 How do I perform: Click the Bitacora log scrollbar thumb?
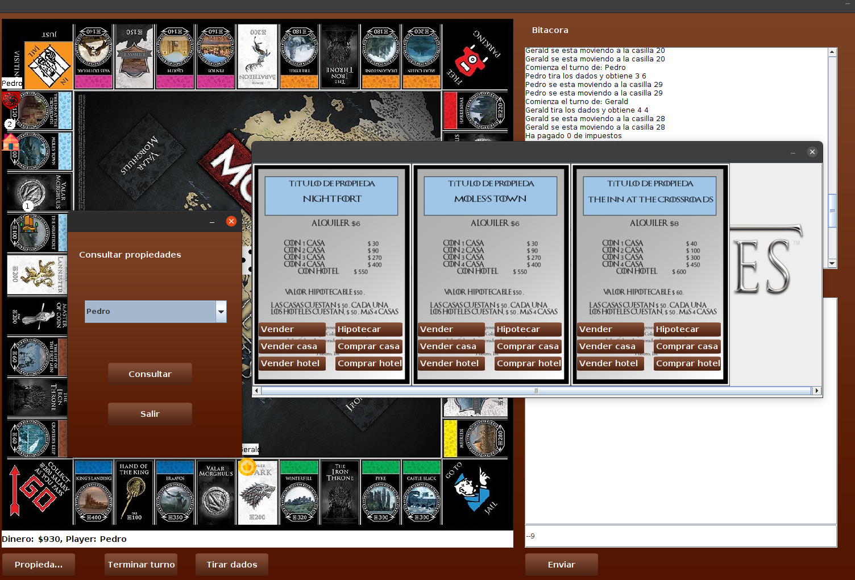(x=832, y=210)
